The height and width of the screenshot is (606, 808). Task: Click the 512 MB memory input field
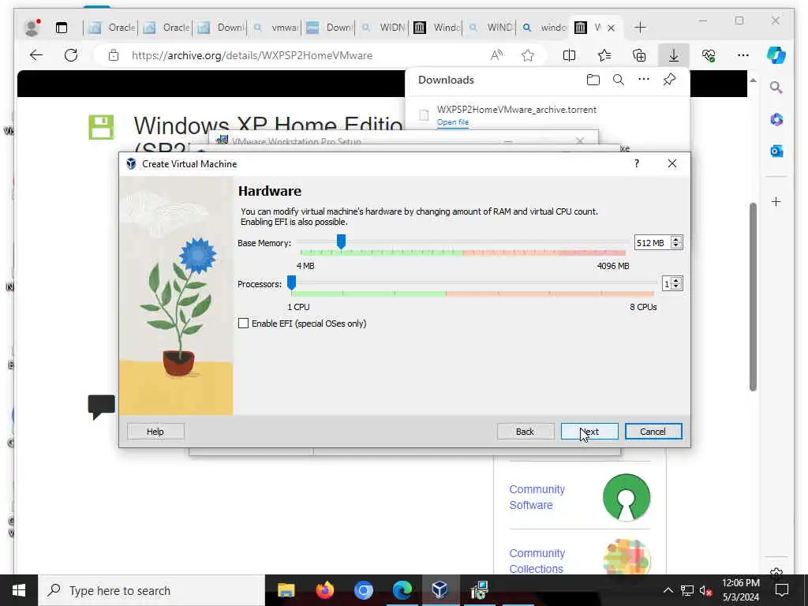click(x=652, y=243)
